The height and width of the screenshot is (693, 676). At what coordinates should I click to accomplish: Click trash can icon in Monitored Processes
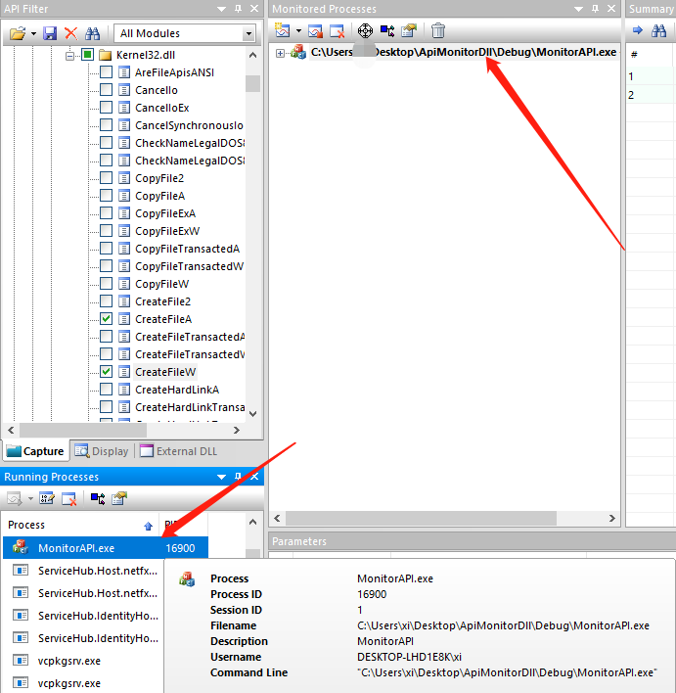[438, 30]
